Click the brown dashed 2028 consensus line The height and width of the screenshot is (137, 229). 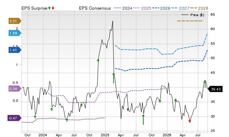(190, 21)
